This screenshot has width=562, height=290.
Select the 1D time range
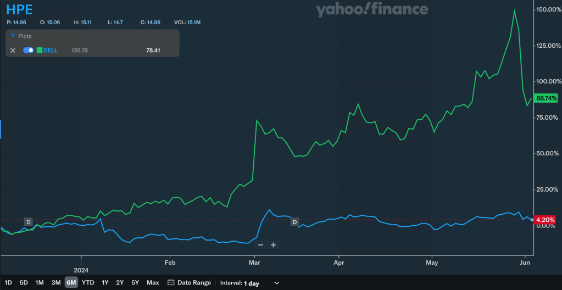click(x=8, y=283)
